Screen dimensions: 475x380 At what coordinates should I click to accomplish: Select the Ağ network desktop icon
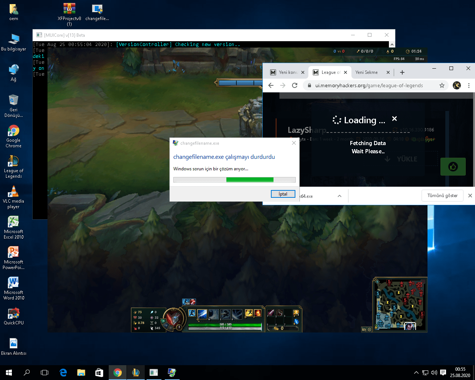pyautogui.click(x=14, y=73)
